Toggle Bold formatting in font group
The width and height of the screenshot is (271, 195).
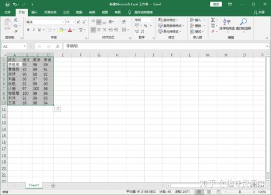pyautogui.click(x=28, y=30)
